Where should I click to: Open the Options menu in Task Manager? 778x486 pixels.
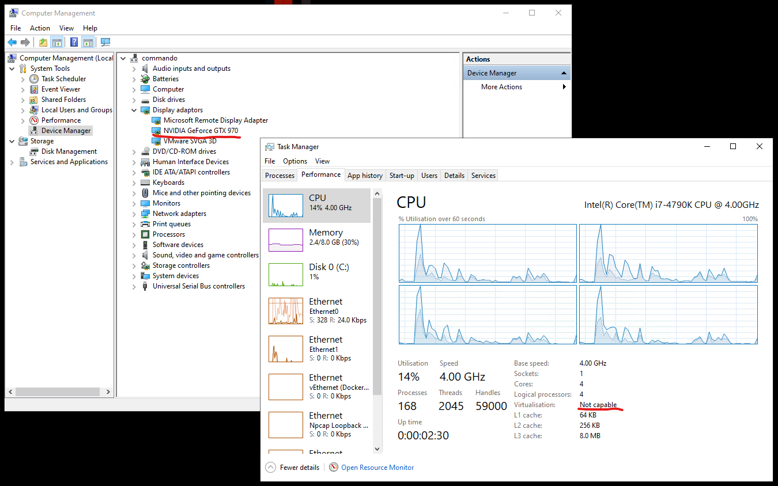click(295, 161)
